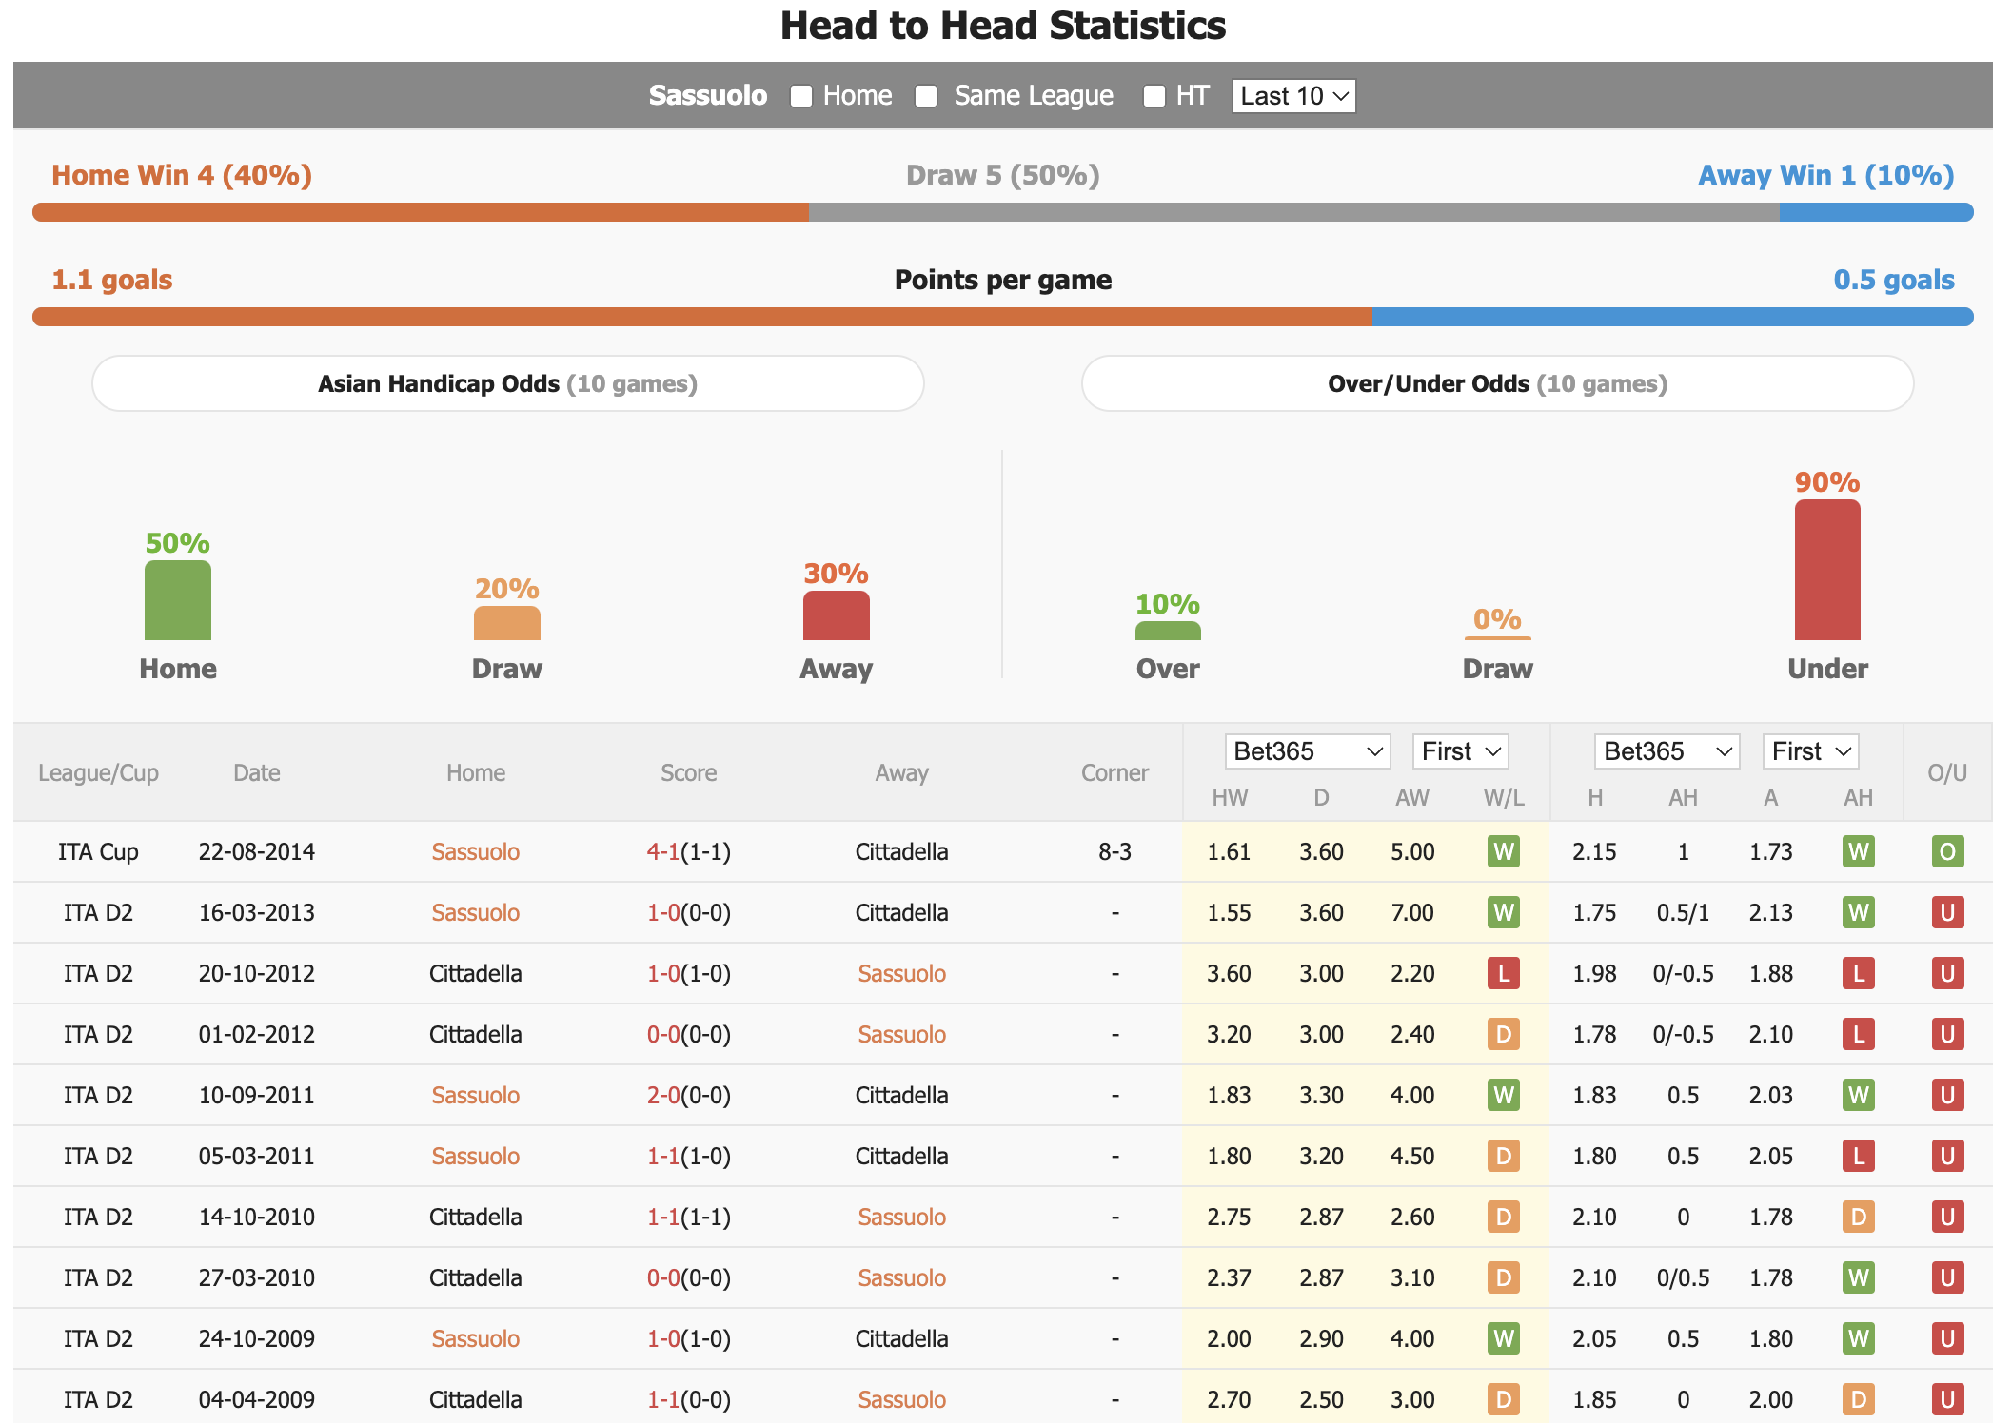
Task: Click the green 50% Home bar
Action: [178, 600]
